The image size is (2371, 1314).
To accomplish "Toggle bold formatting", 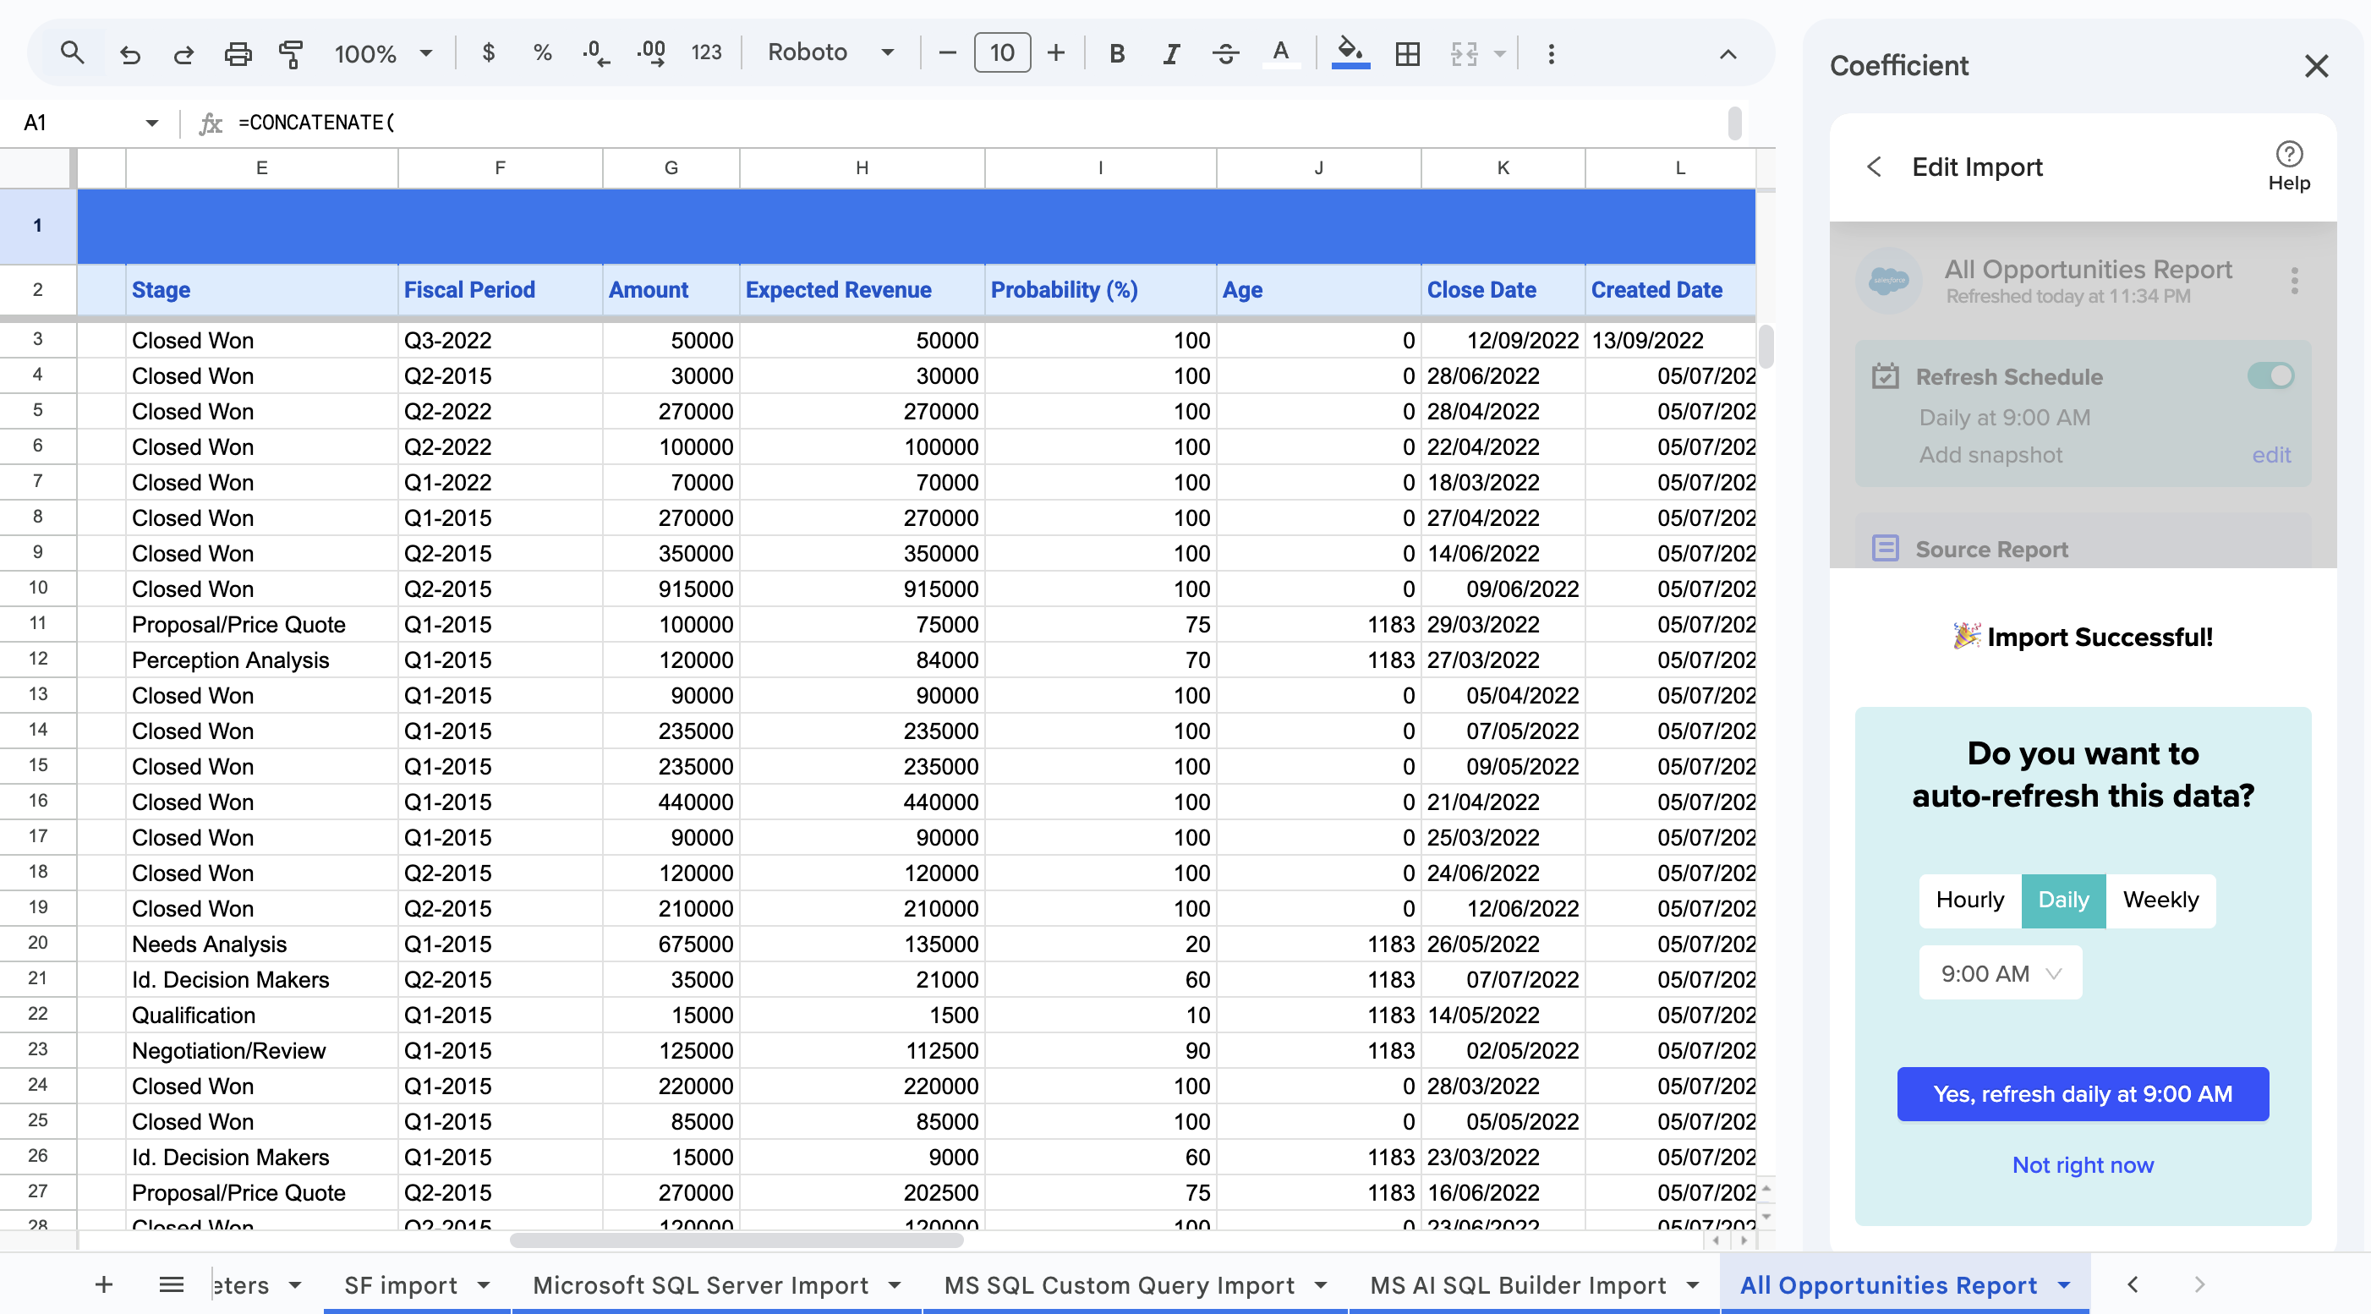I will (x=1116, y=52).
